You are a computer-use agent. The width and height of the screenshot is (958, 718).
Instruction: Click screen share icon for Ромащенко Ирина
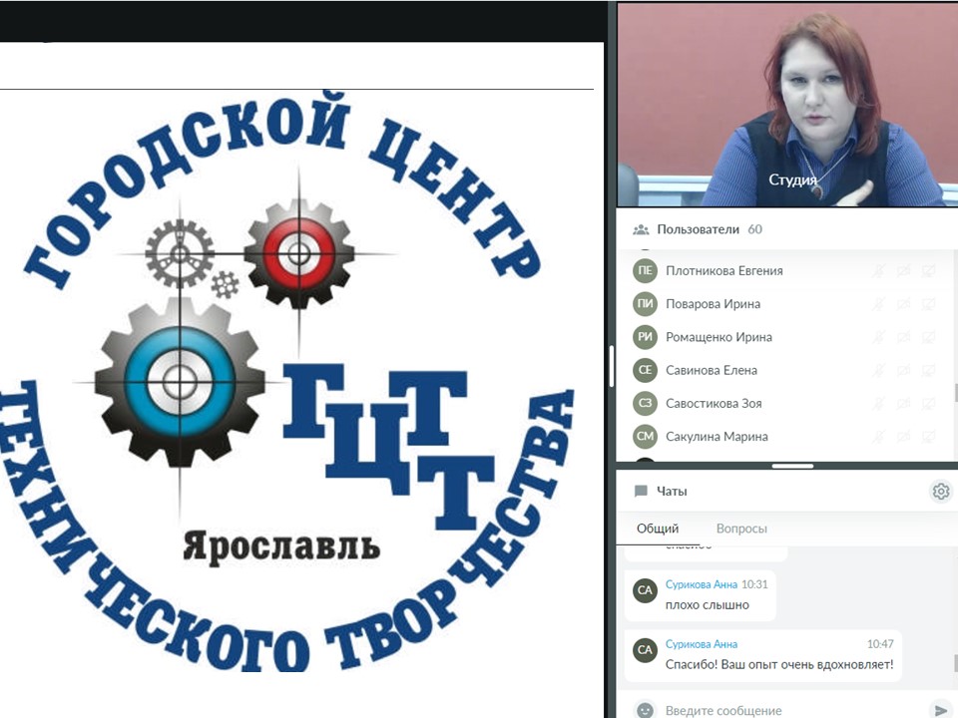click(929, 336)
